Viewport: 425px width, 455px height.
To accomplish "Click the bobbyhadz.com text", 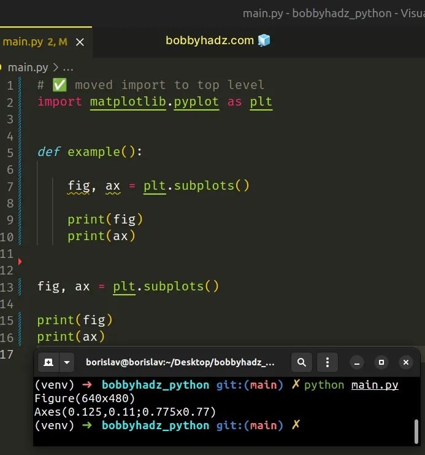I will (x=210, y=41).
